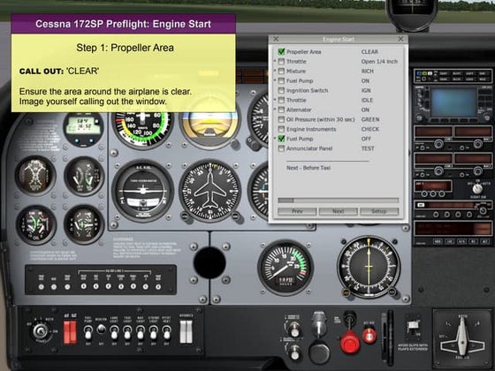Click the heading indicator gauge
495x371 pixels.
coord(210,191)
